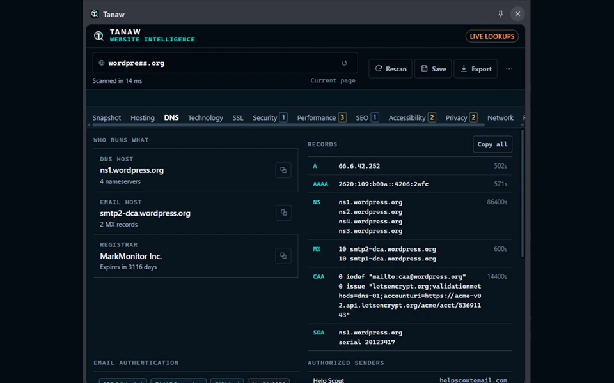The height and width of the screenshot is (383, 614).
Task: Open the Security tab
Action: click(x=270, y=117)
